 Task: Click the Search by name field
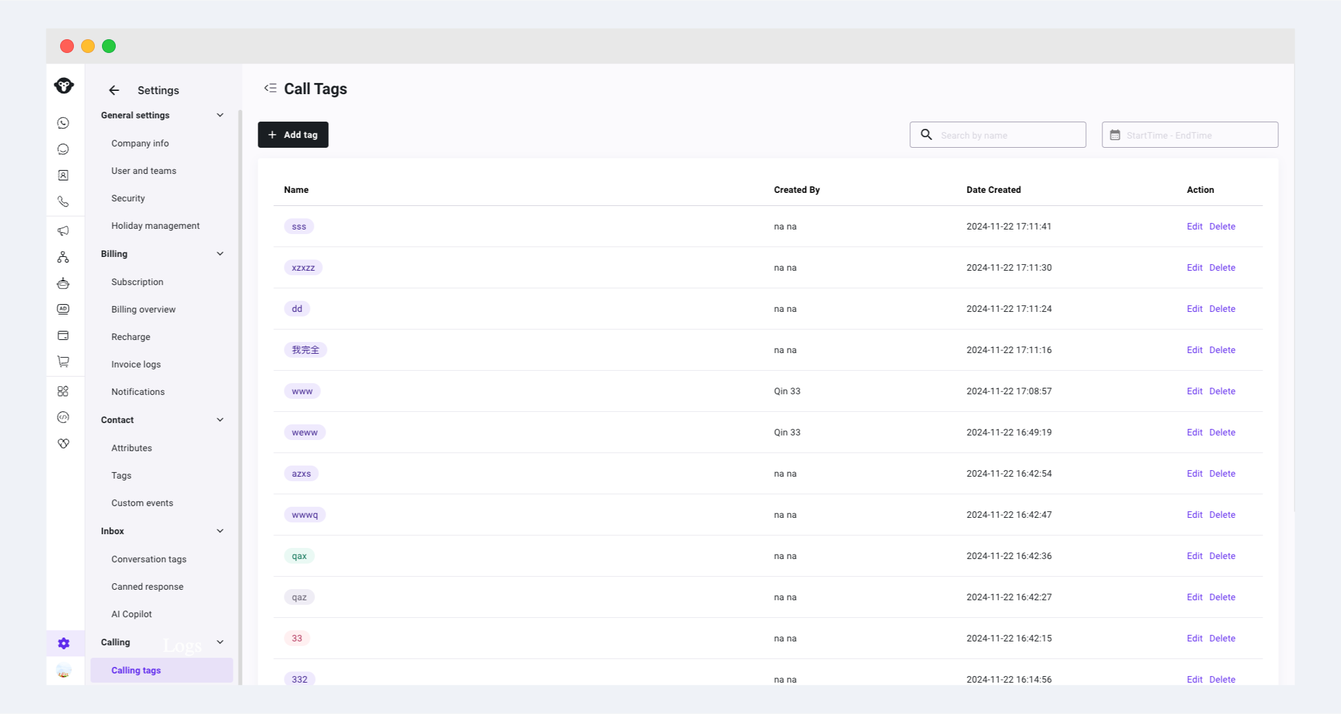(x=1007, y=135)
